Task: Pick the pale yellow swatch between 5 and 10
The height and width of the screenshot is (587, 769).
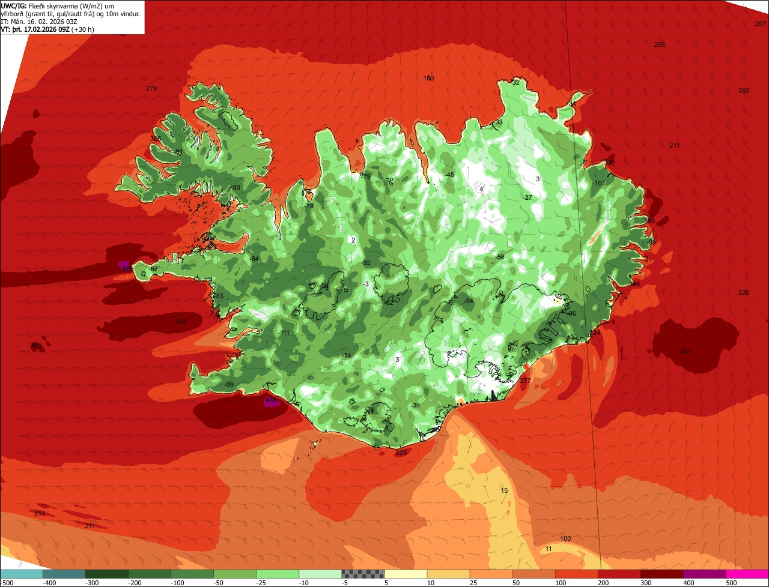Action: point(406,574)
